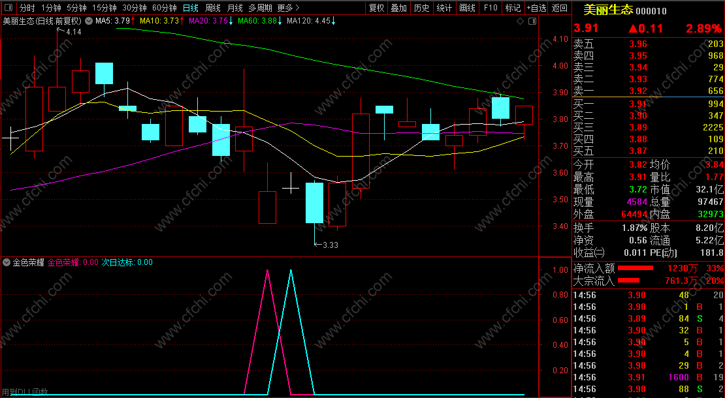Click the 大宗流入 red bar
Viewport: 725px width, 398px height.
[x=629, y=281]
